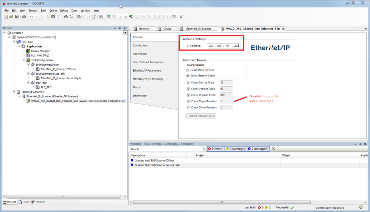Click the first IP Address octet field
Viewport: 370px width, 212px height.
pos(211,46)
